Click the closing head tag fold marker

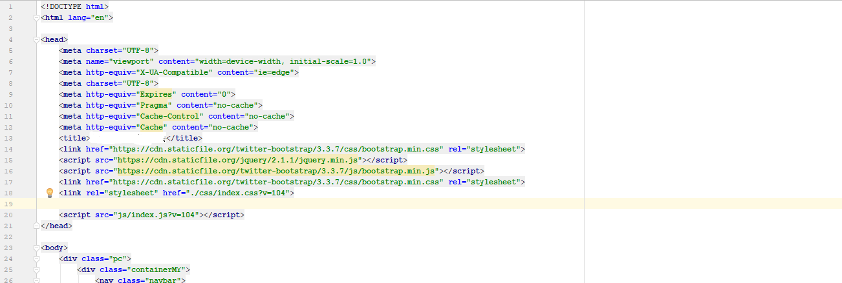[38, 226]
